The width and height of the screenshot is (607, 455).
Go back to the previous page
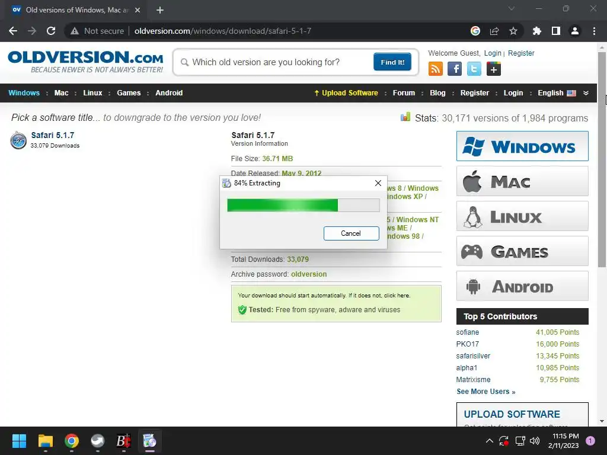pos(13,31)
